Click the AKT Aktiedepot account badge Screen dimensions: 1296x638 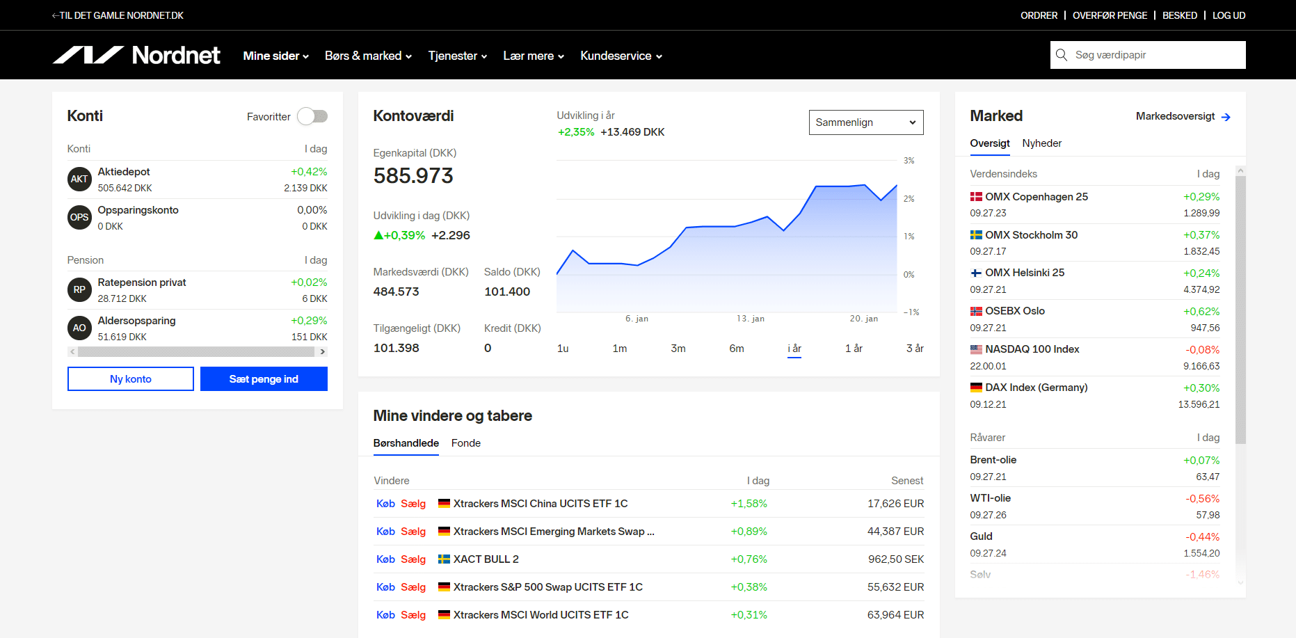[x=79, y=180]
